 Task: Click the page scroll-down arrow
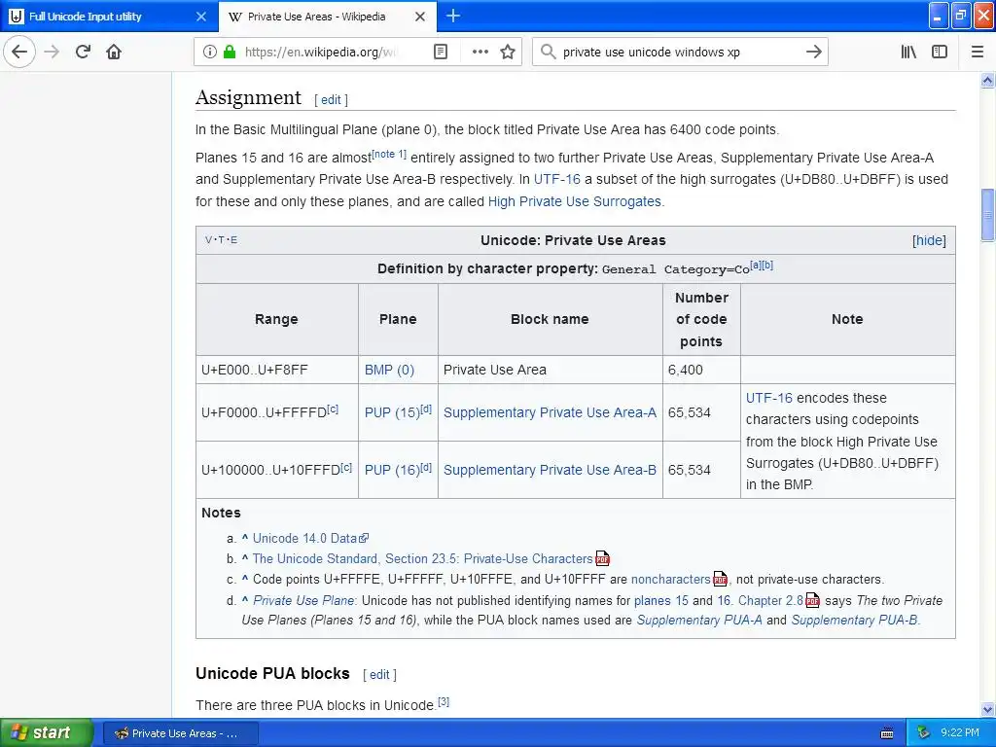point(988,709)
